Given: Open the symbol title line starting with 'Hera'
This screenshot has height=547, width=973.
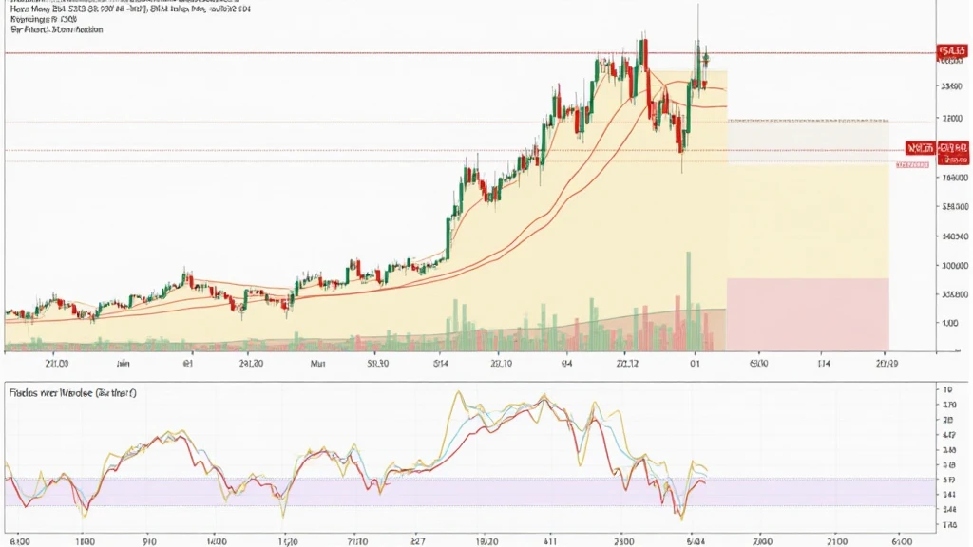Looking at the screenshot, I should (x=125, y=9).
